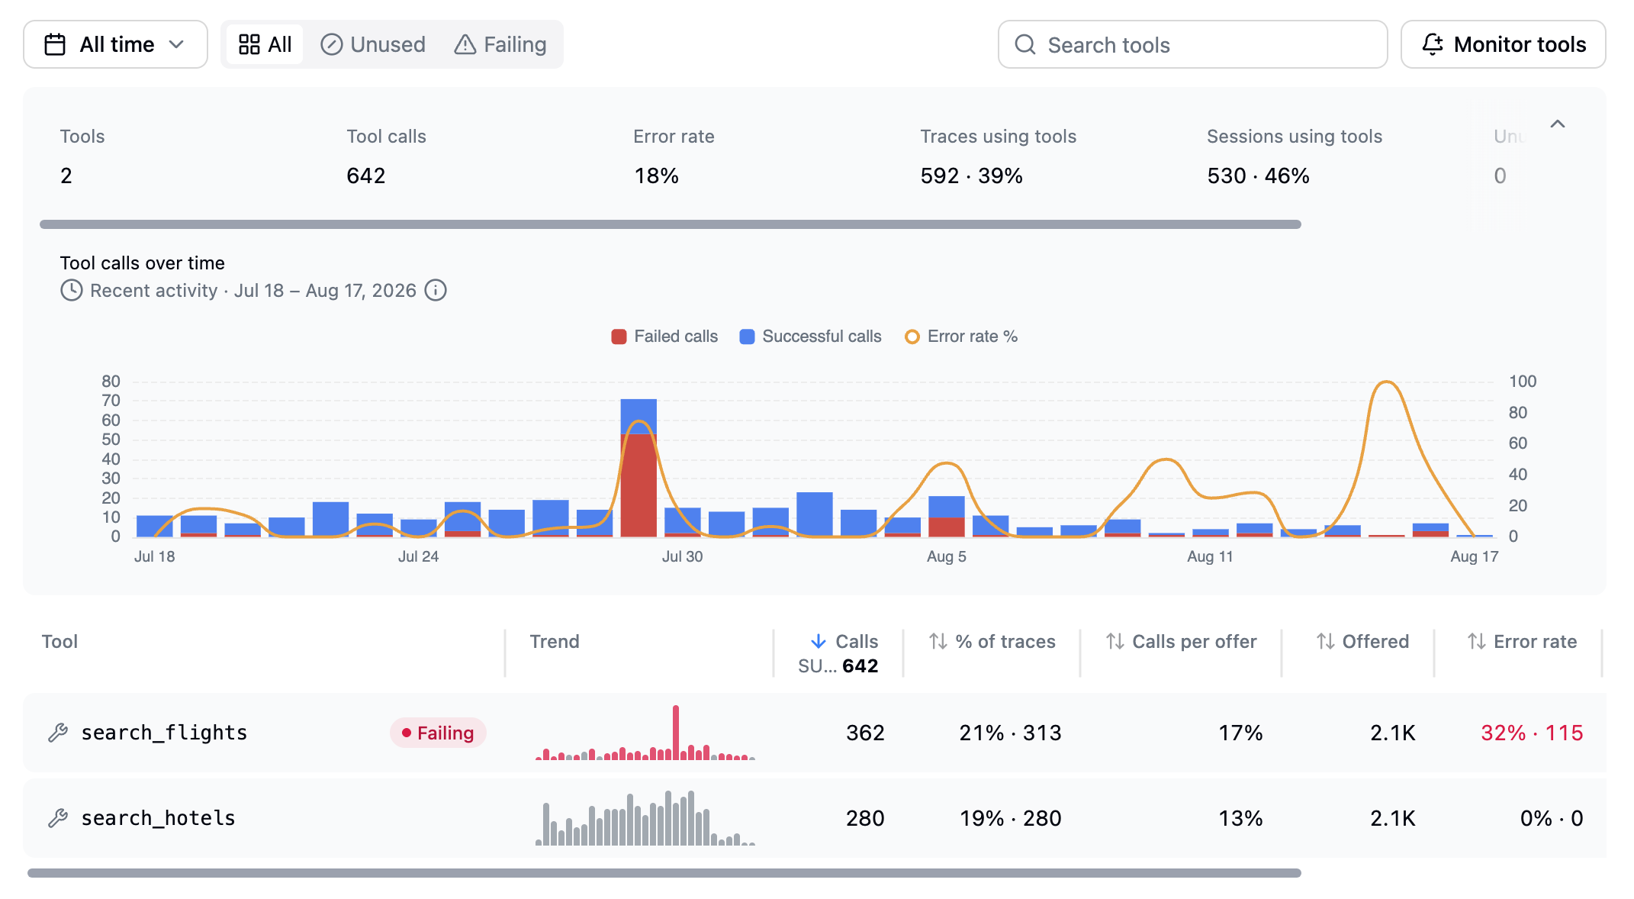Click the info icon next to date range

click(436, 290)
